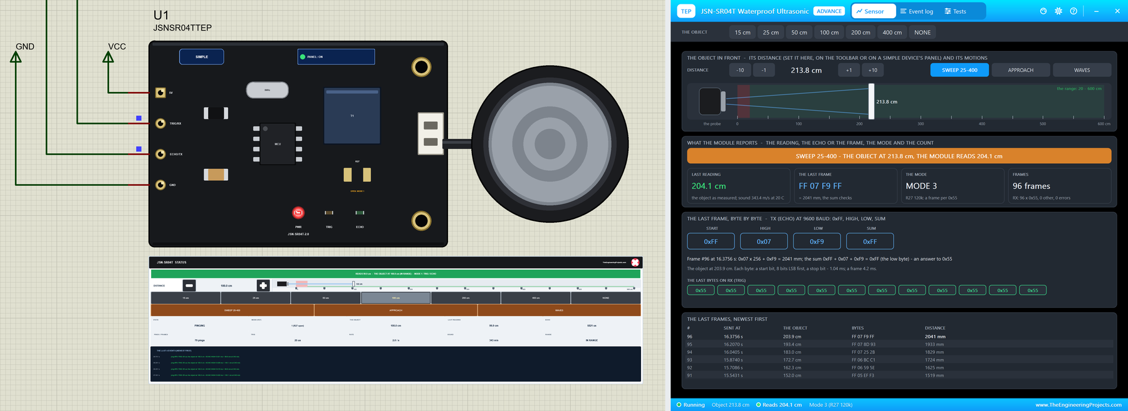This screenshot has height=411, width=1128.
Task: Set the object to 400 cm on toolbar
Action: [892, 33]
